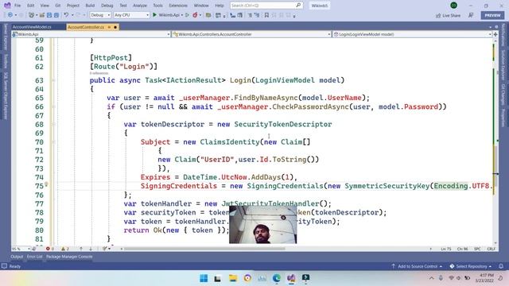Open the Wikimb.Api project navigation dropdown

pyautogui.click(x=91, y=34)
